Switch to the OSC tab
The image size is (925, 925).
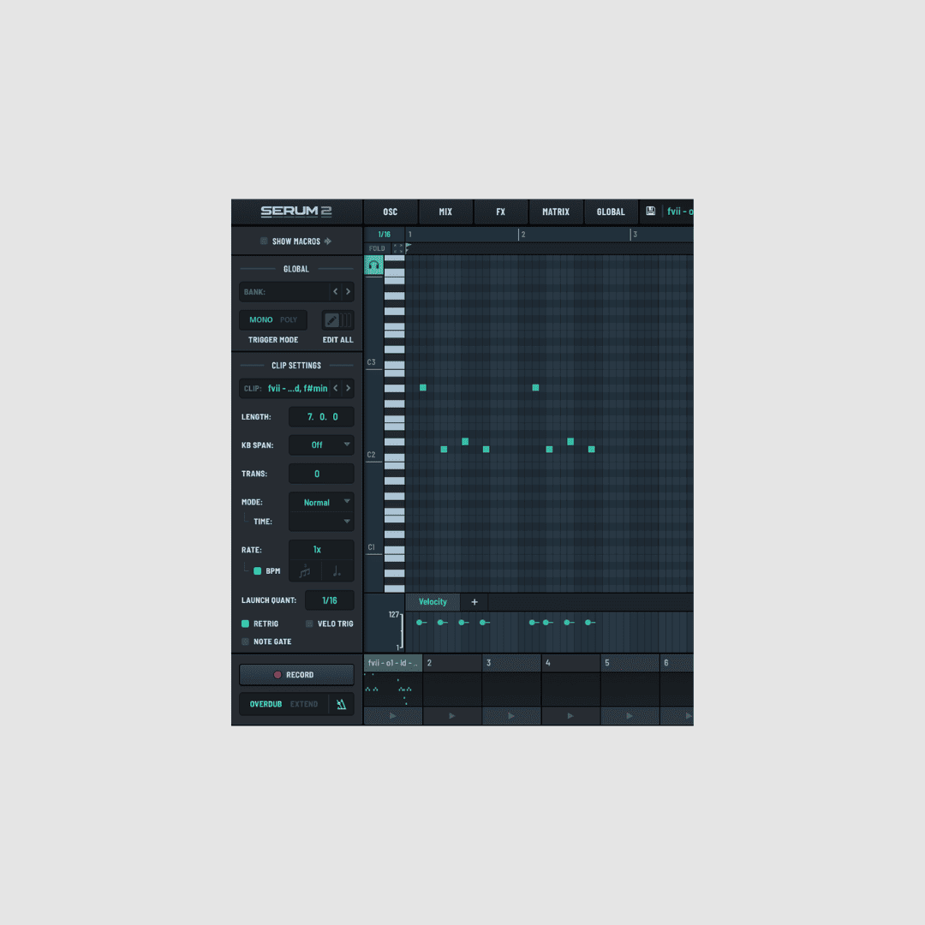(391, 212)
